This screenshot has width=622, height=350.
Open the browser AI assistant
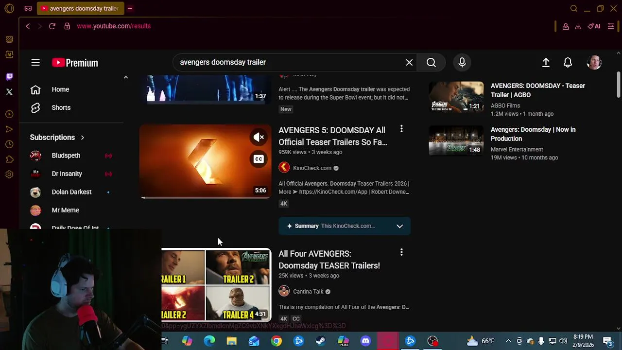594,26
